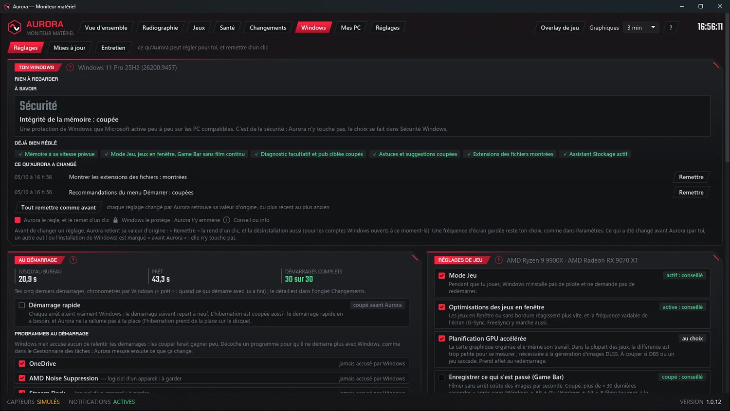Open the Radiographie tab
The height and width of the screenshot is (411, 730).
point(160,28)
